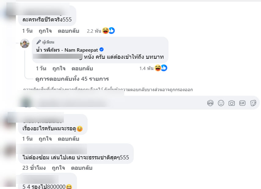The width and height of the screenshot is (261, 189).
Task: Attach a photo with the camera icon
Action: 231,103
